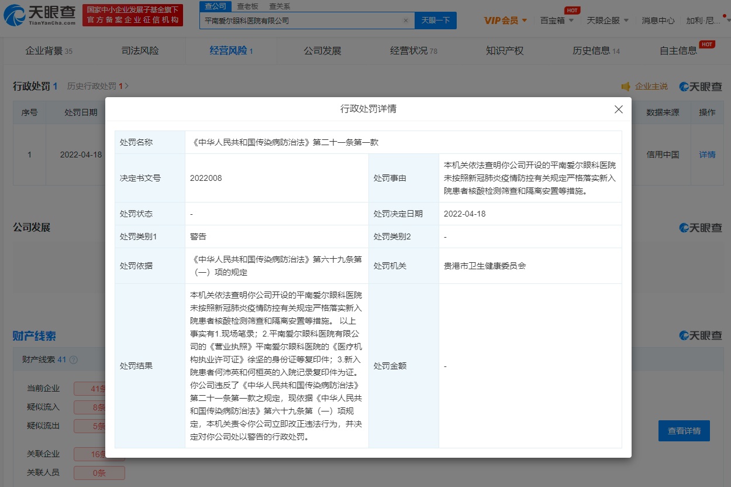Click the 查看详情 button
731x487 pixels.
(684, 431)
